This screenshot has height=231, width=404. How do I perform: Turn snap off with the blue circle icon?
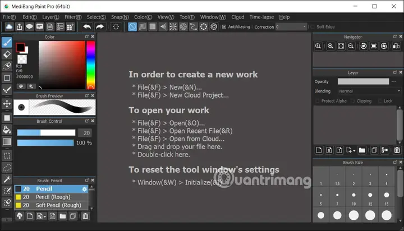pos(132,27)
